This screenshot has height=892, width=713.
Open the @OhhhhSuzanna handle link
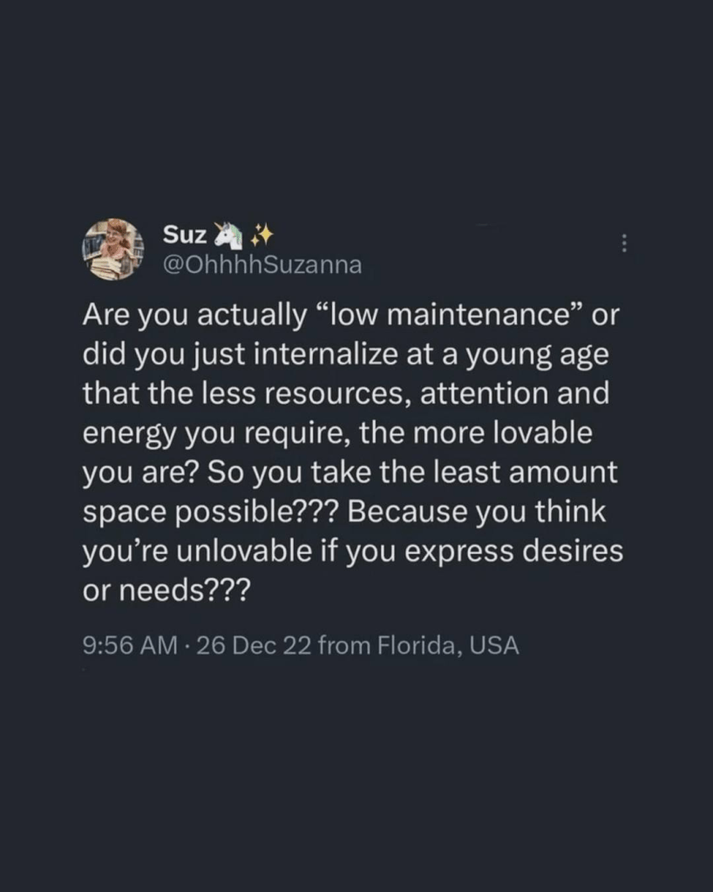[261, 264]
